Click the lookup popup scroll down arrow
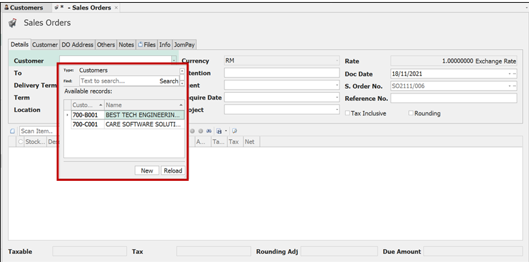This screenshot has width=529, height=262. pos(182,83)
